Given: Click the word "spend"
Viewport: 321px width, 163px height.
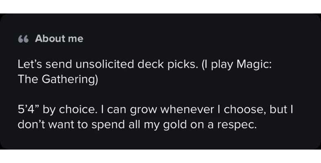Looking at the screenshot, I should (x=103, y=124).
